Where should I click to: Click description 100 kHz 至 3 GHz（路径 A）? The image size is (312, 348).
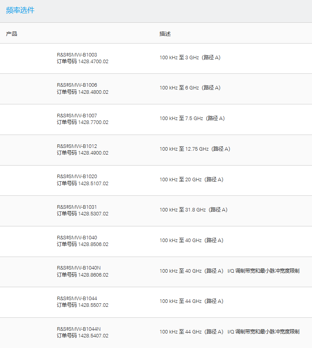coord(190,58)
